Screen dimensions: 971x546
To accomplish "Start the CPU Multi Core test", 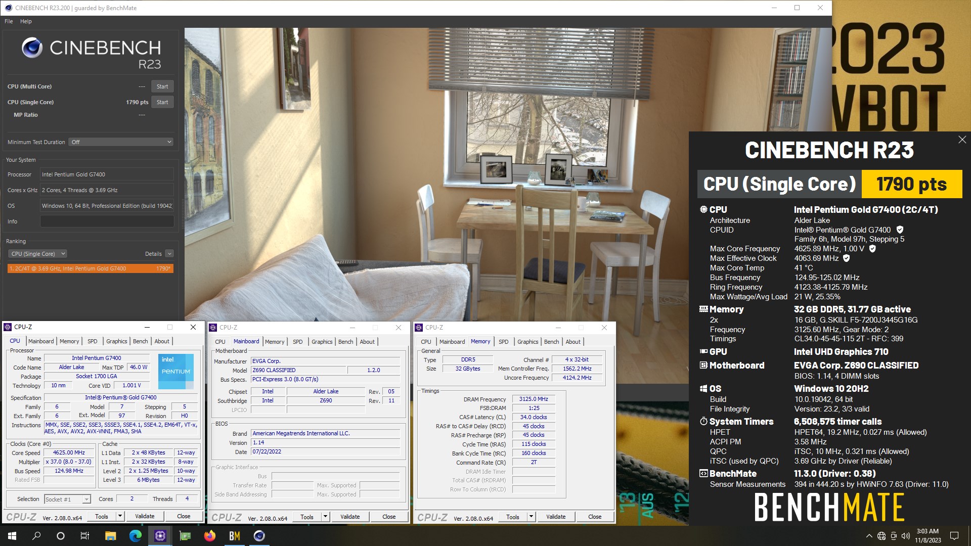I will [x=162, y=86].
